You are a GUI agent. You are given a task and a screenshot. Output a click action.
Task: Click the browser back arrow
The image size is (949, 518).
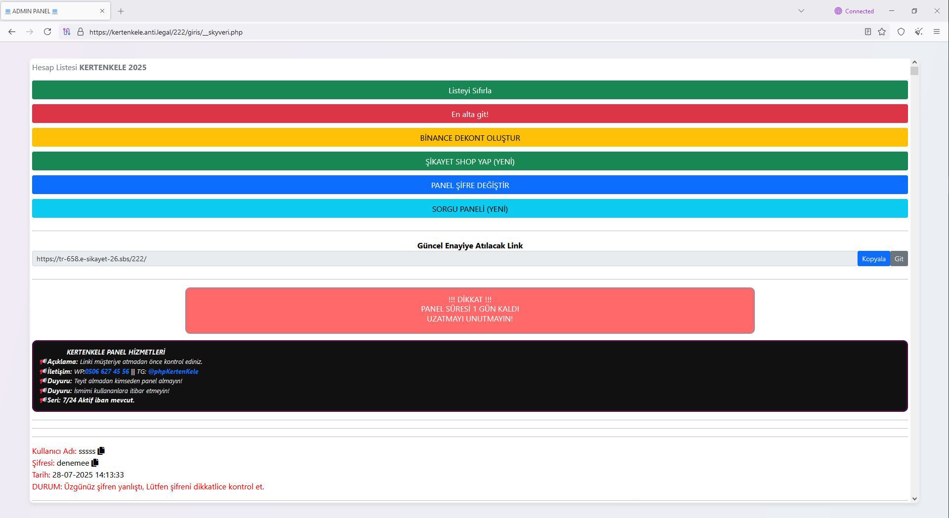12,32
